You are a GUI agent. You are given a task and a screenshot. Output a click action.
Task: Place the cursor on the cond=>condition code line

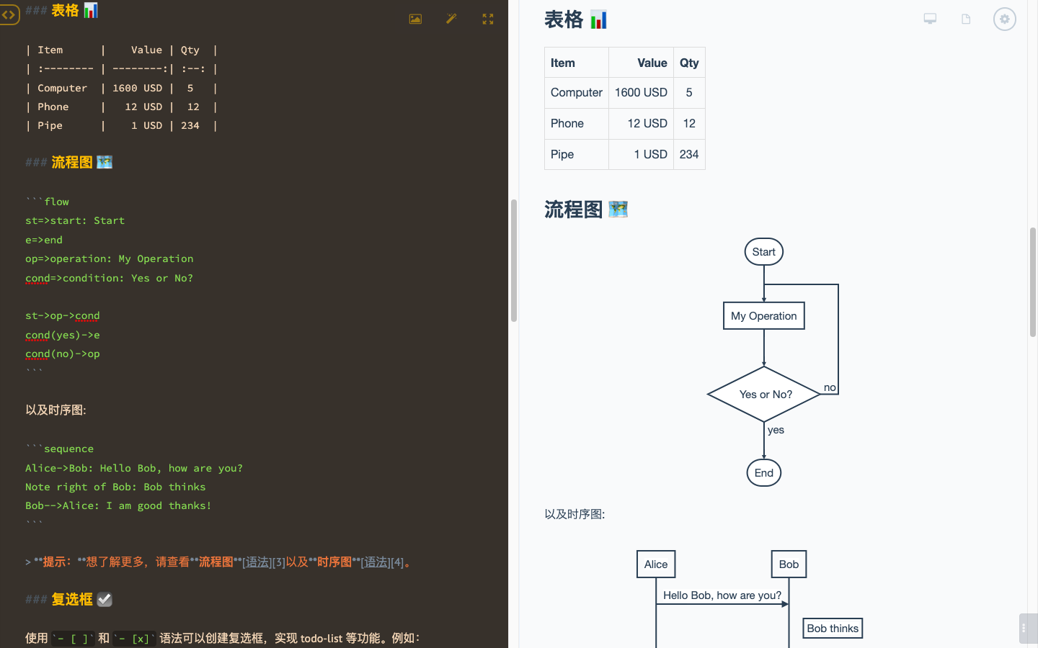[108, 278]
